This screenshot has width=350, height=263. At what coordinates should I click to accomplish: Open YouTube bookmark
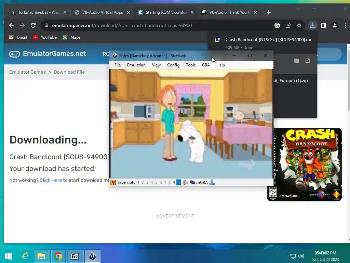point(45,37)
